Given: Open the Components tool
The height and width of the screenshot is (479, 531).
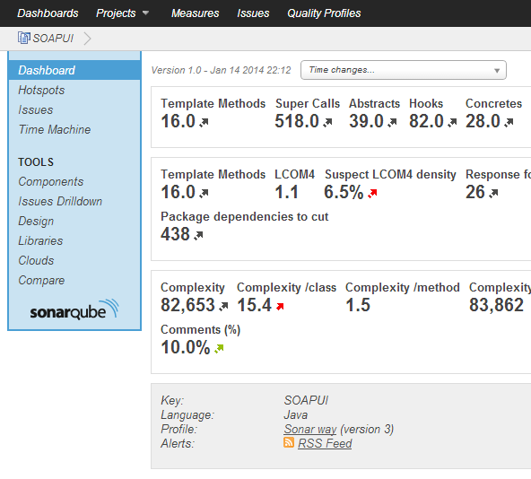Looking at the screenshot, I should [x=51, y=181].
